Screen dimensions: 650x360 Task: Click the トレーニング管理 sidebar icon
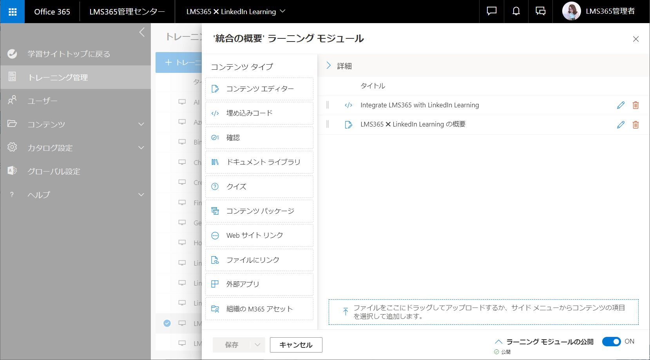[x=12, y=77]
